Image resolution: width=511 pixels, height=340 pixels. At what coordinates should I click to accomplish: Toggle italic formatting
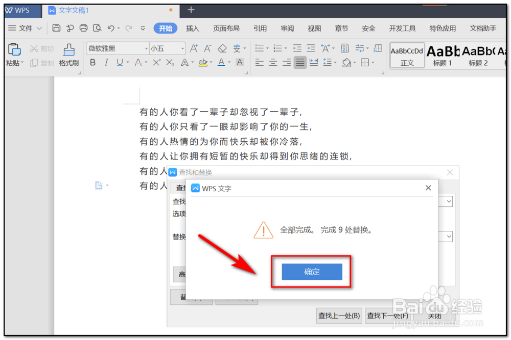106,62
